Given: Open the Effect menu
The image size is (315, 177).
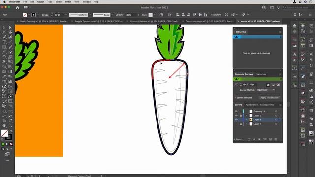Looking at the screenshot, I should (68, 2).
